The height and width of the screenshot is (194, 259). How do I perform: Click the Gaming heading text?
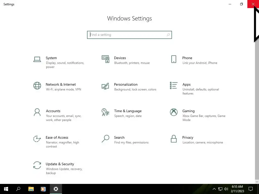[188, 111]
